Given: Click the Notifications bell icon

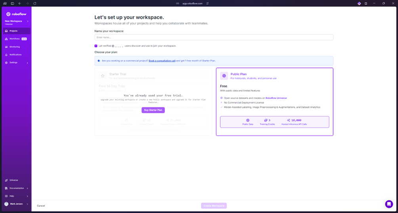Looking at the screenshot, I should [x=6, y=55].
